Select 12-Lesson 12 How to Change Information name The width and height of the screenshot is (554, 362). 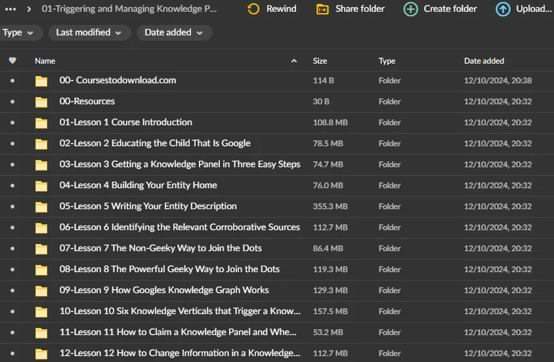click(180, 353)
